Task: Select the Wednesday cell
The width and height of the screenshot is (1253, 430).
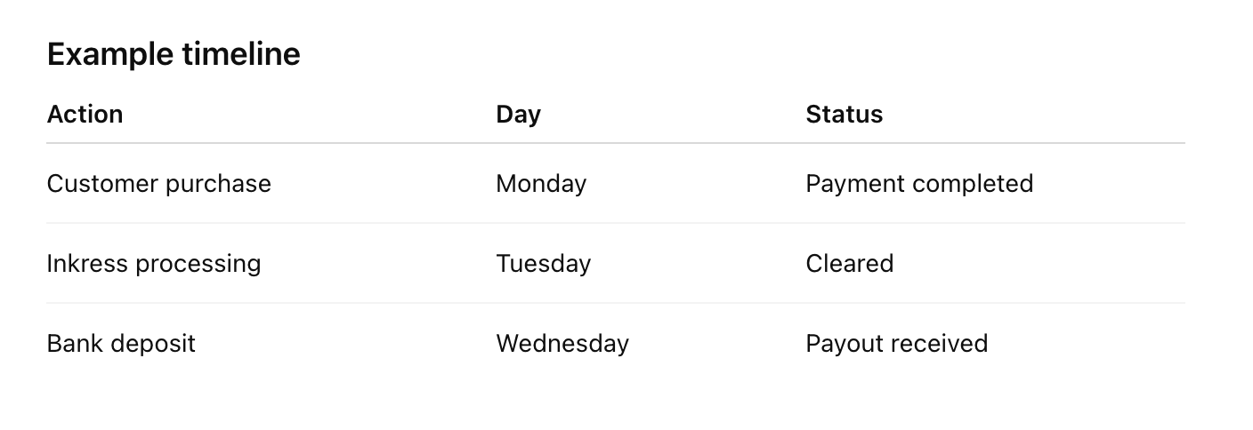Action: 562,344
